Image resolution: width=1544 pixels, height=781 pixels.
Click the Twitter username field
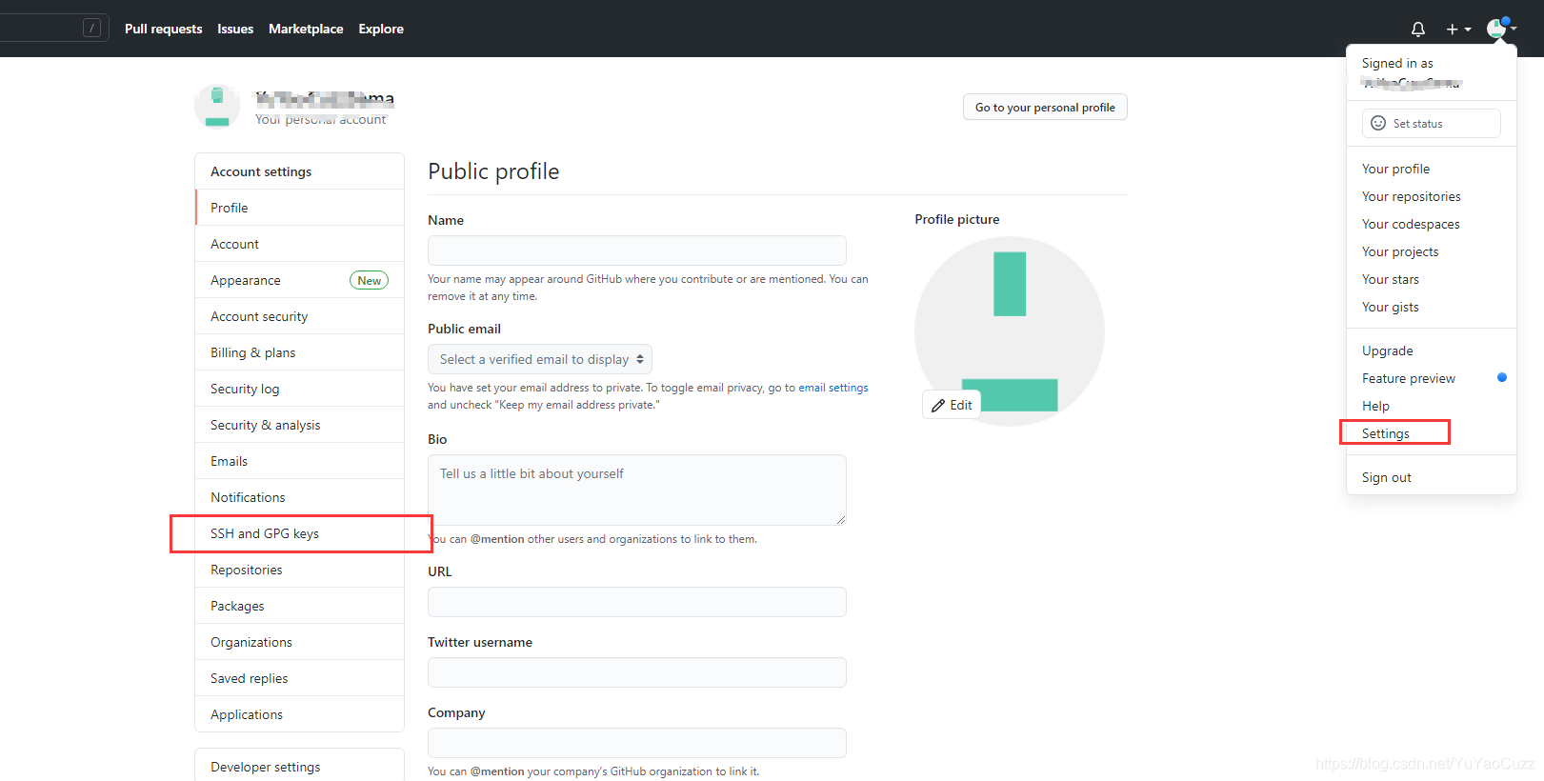click(x=637, y=672)
